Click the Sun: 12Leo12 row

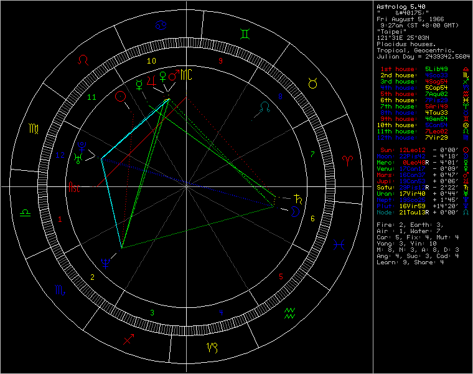tap(424, 150)
